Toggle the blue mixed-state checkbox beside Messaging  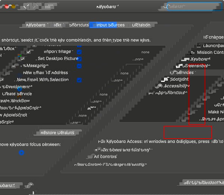coord(79,66)
